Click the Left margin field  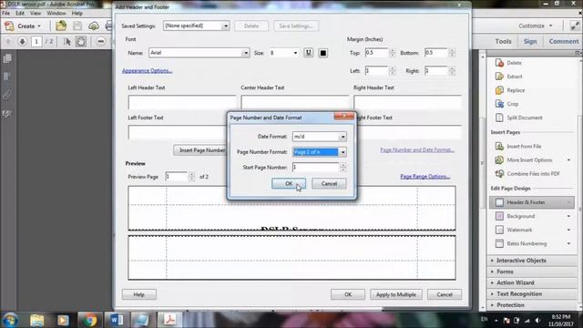coord(376,71)
